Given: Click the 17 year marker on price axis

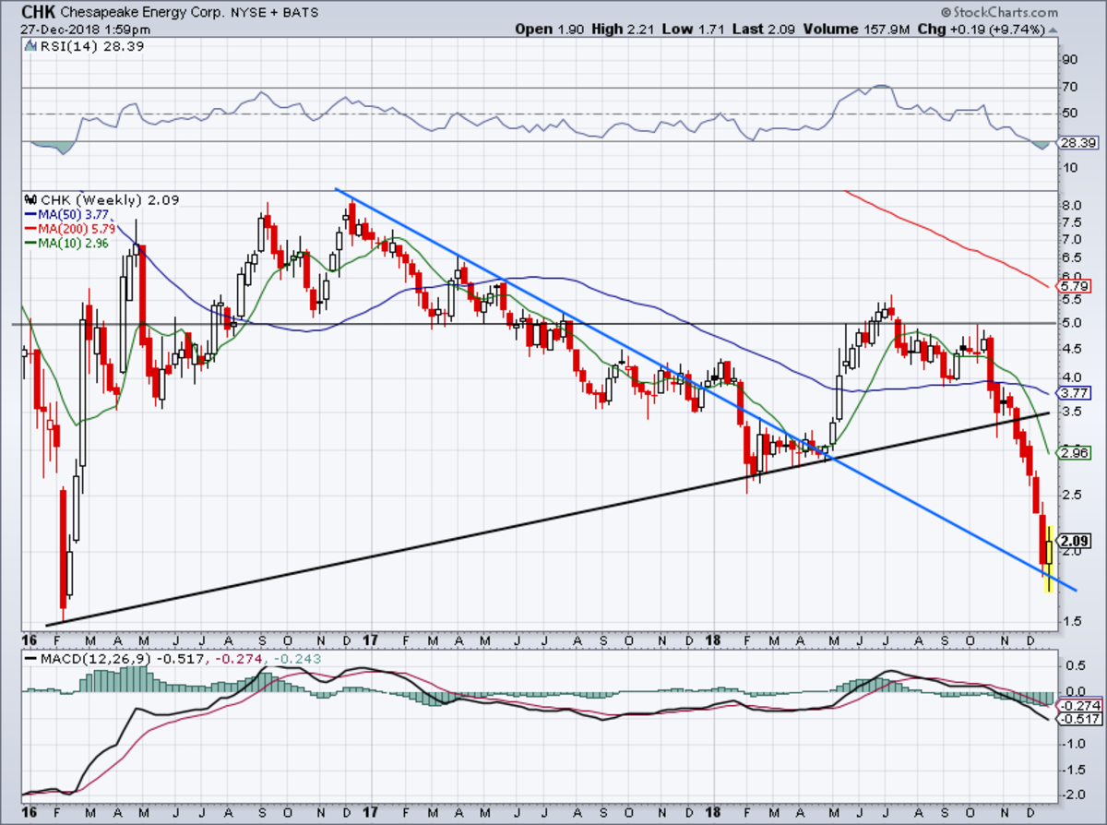Looking at the screenshot, I should coord(371,640).
